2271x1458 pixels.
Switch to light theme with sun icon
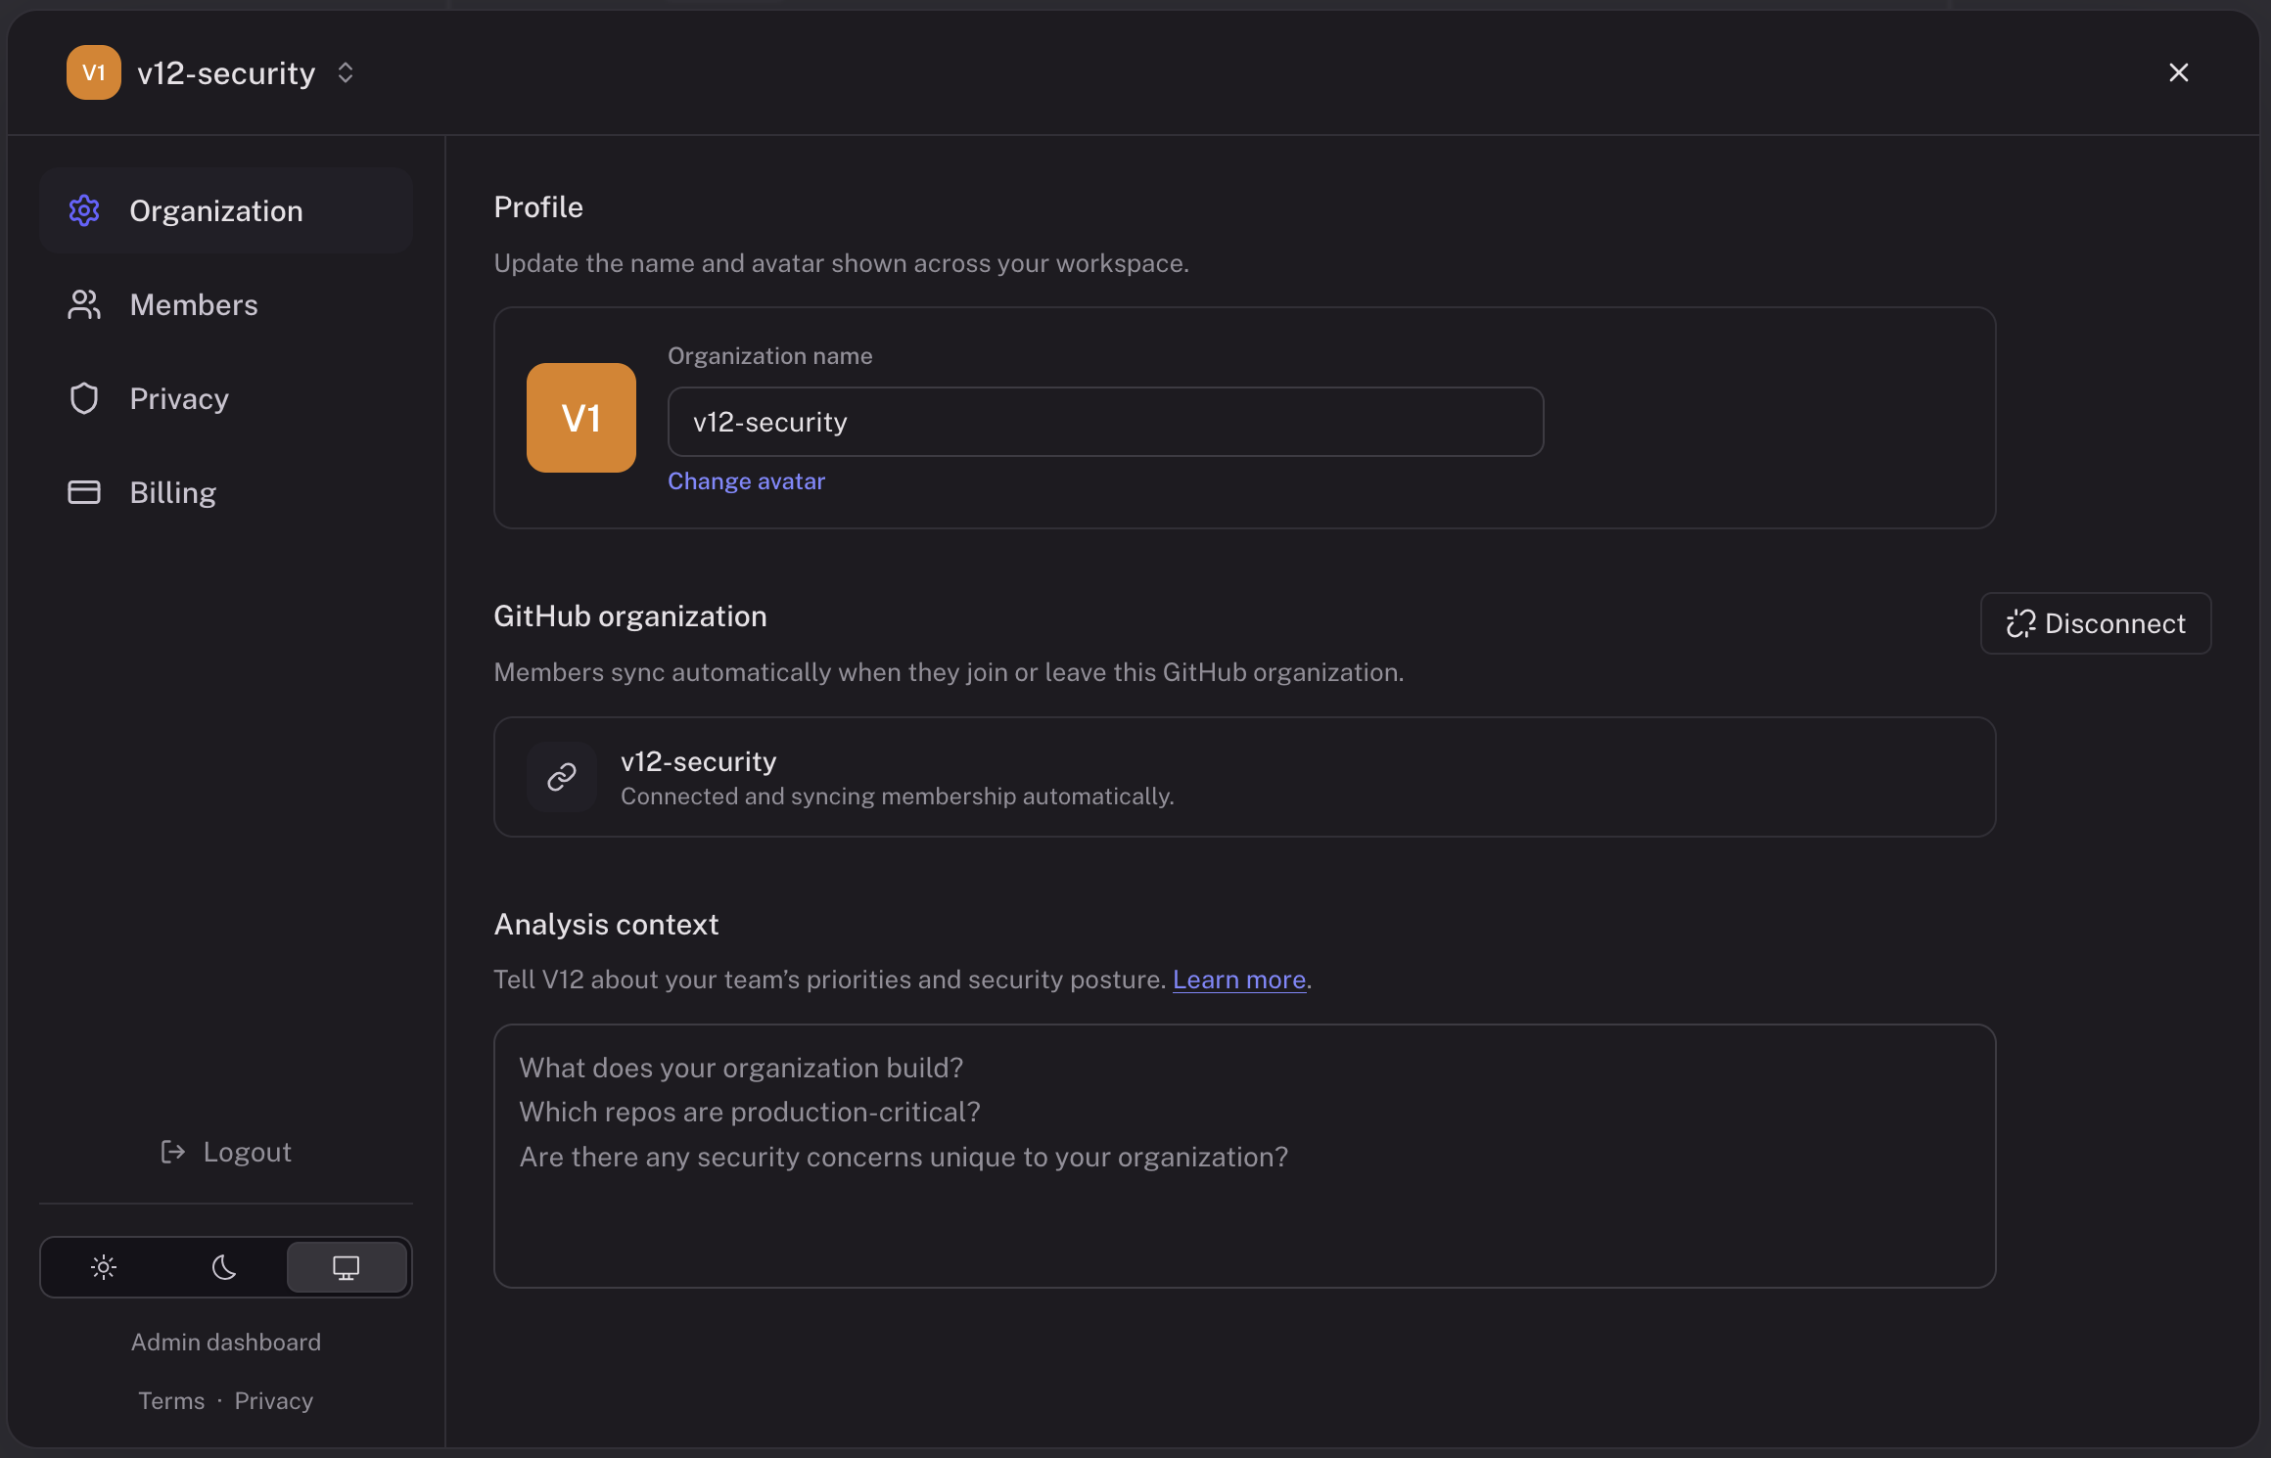104,1267
